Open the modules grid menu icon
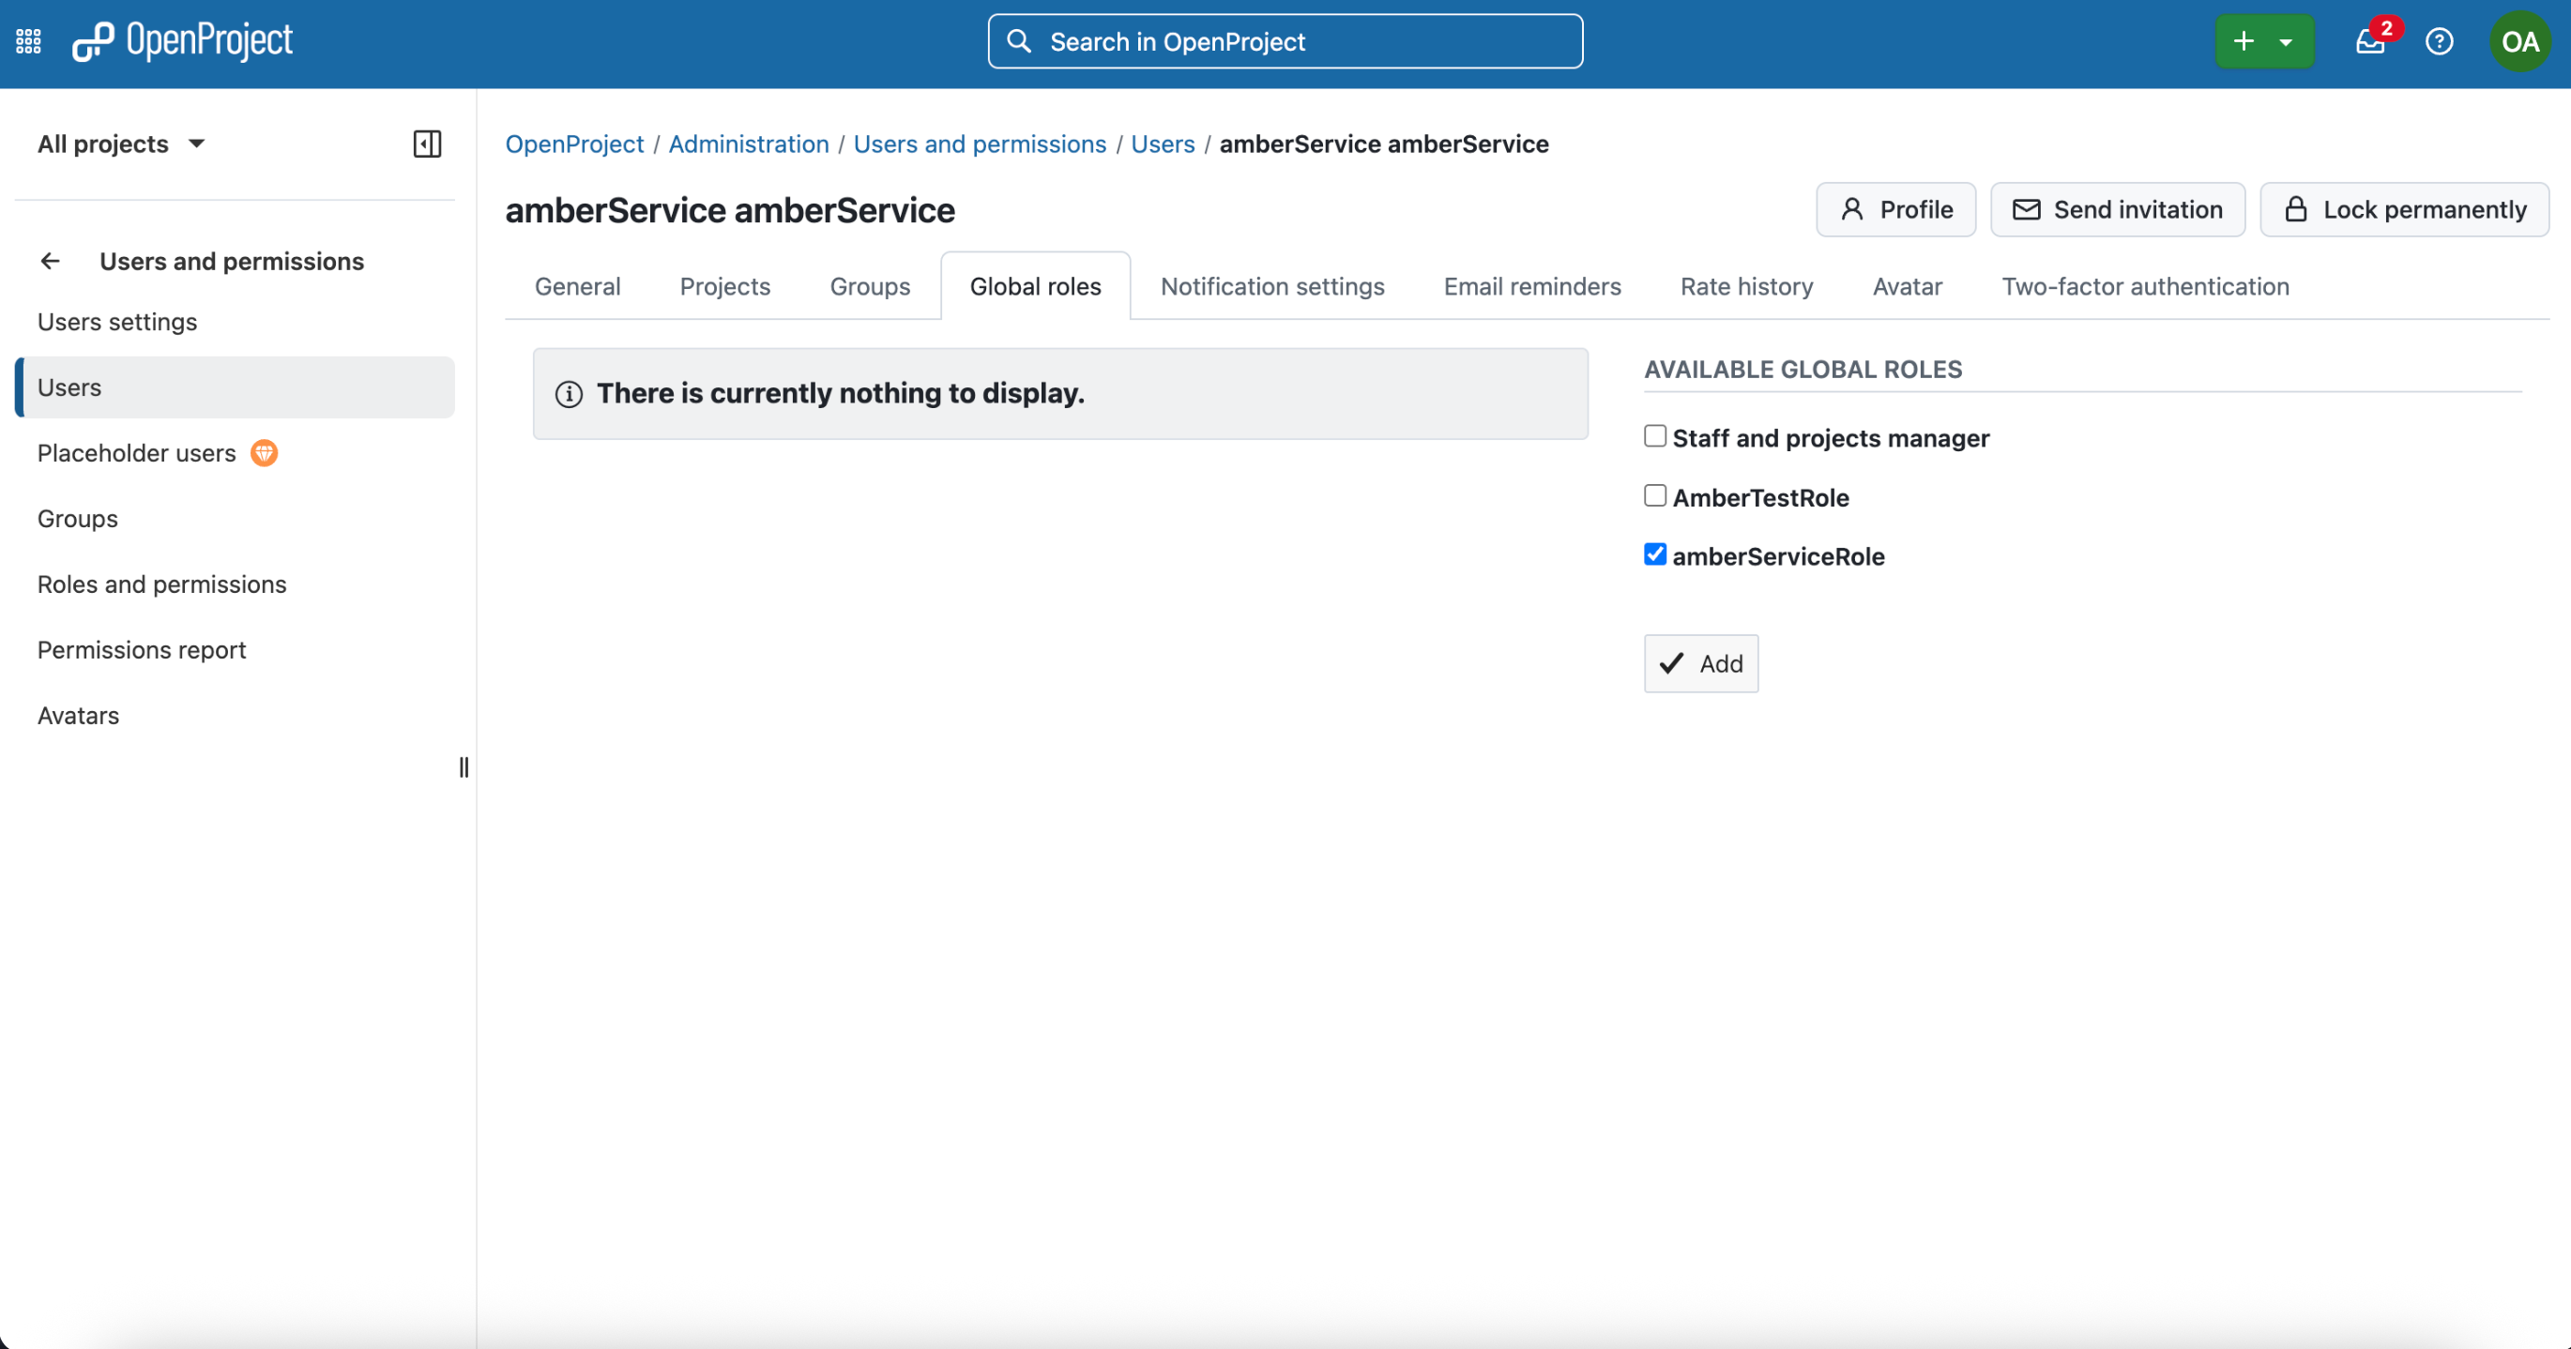The image size is (2571, 1349). (28, 41)
